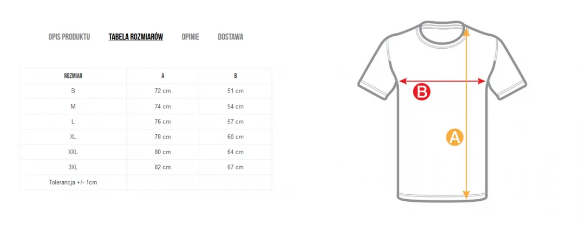Click the 67 cm cell for 3XL
Screen dimensions: 585x250
(236, 167)
